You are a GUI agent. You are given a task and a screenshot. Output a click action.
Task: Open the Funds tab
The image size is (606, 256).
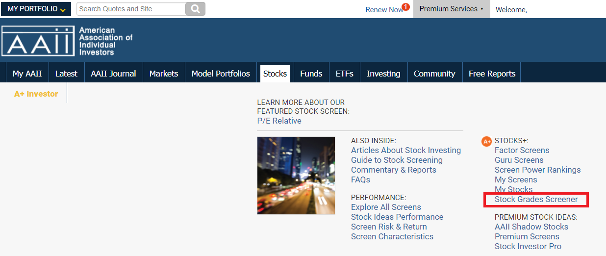(x=311, y=74)
